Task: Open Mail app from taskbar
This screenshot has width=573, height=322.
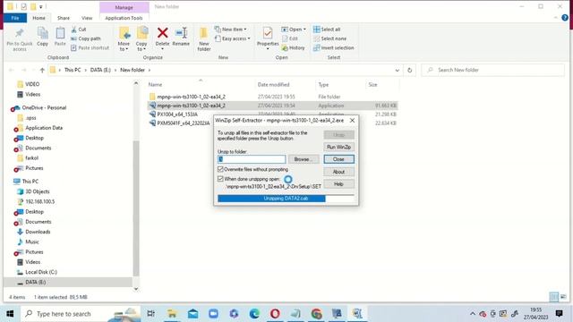Action: [193, 313]
